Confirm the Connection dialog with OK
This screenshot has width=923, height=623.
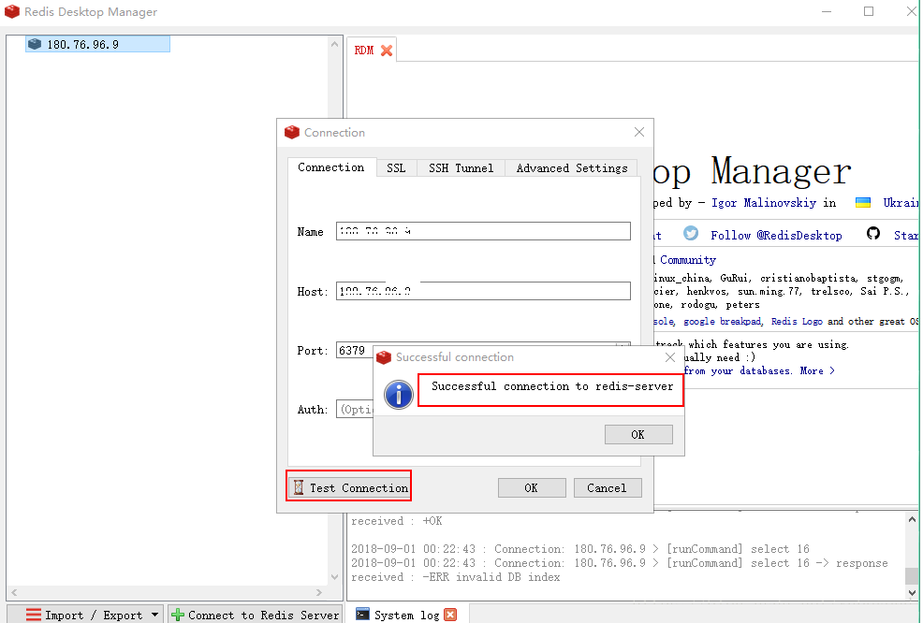pyautogui.click(x=532, y=487)
